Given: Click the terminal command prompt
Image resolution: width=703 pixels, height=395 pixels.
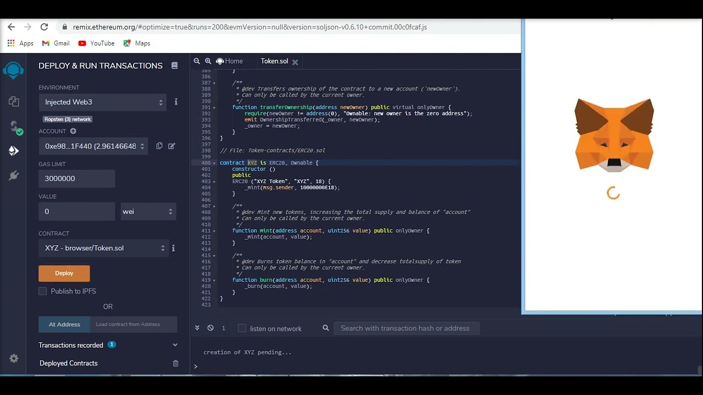Looking at the screenshot, I should pos(196,366).
